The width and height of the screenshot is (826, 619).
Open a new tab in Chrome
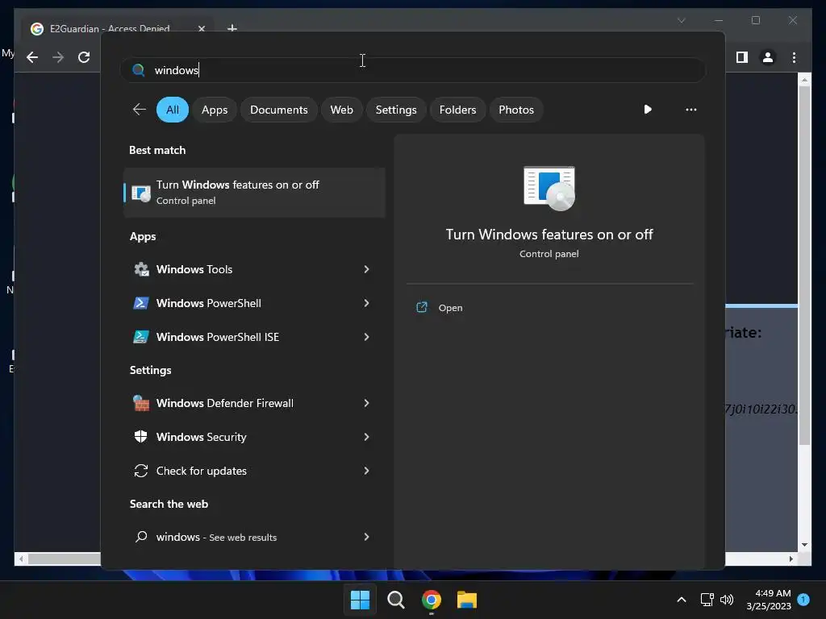pos(232,28)
